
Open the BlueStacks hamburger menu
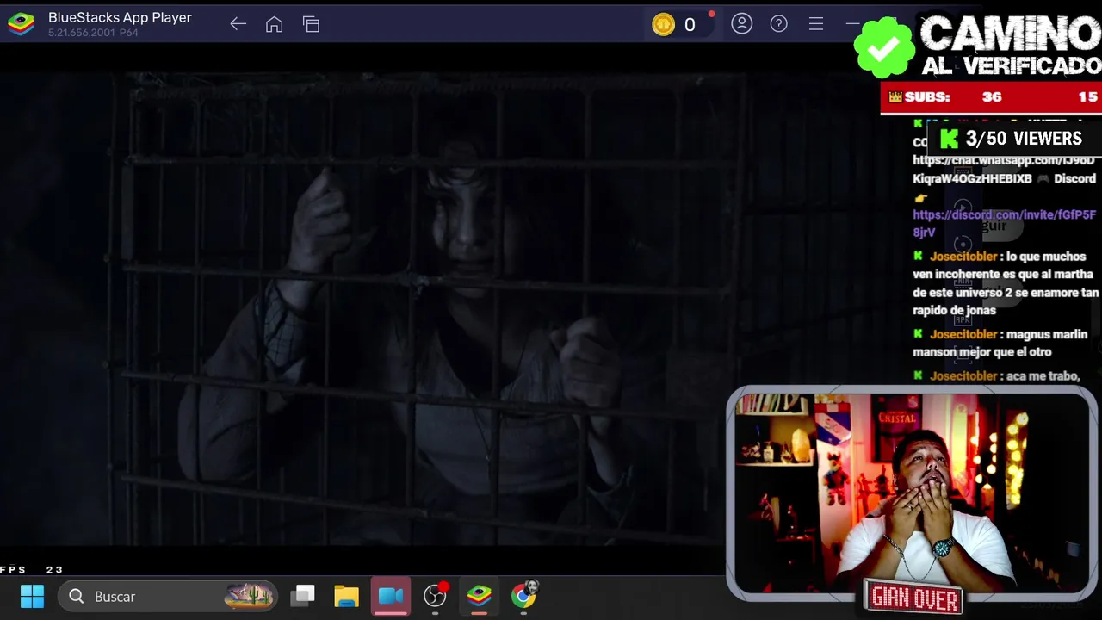pos(816,24)
